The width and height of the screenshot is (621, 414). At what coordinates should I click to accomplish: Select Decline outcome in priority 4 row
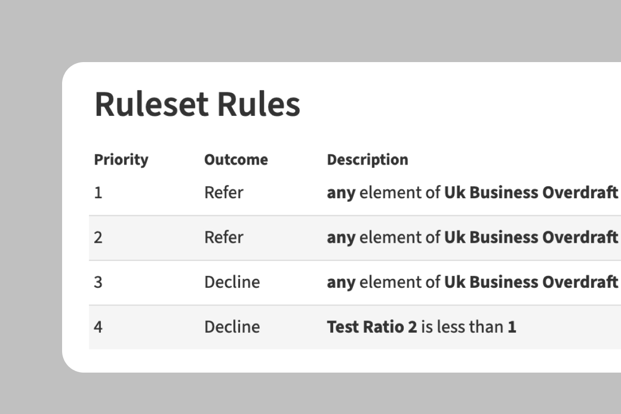click(232, 327)
